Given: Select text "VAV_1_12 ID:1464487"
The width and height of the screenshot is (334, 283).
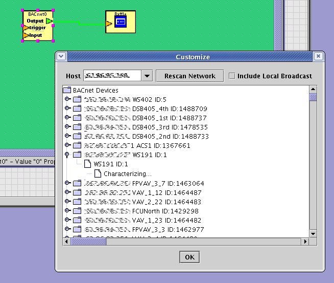Looking at the screenshot, I should click(167, 193).
